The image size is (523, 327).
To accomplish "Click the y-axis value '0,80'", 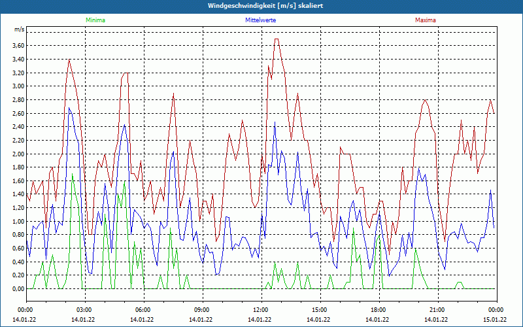I will coord(18,235).
